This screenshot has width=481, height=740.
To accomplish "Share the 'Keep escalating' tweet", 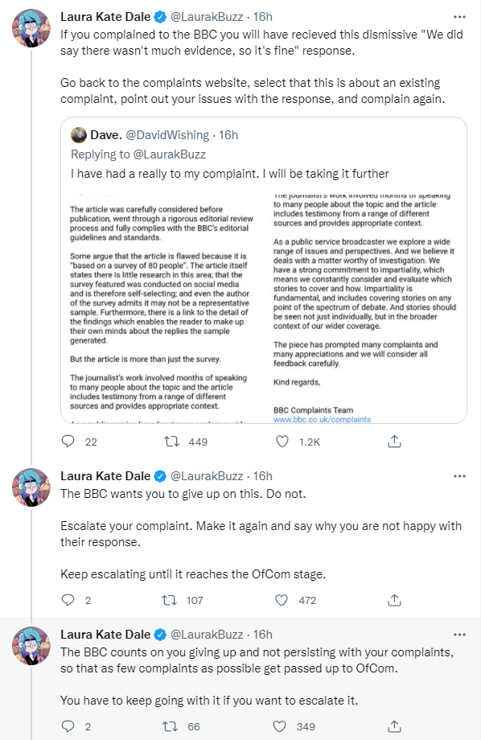I will [x=394, y=600].
